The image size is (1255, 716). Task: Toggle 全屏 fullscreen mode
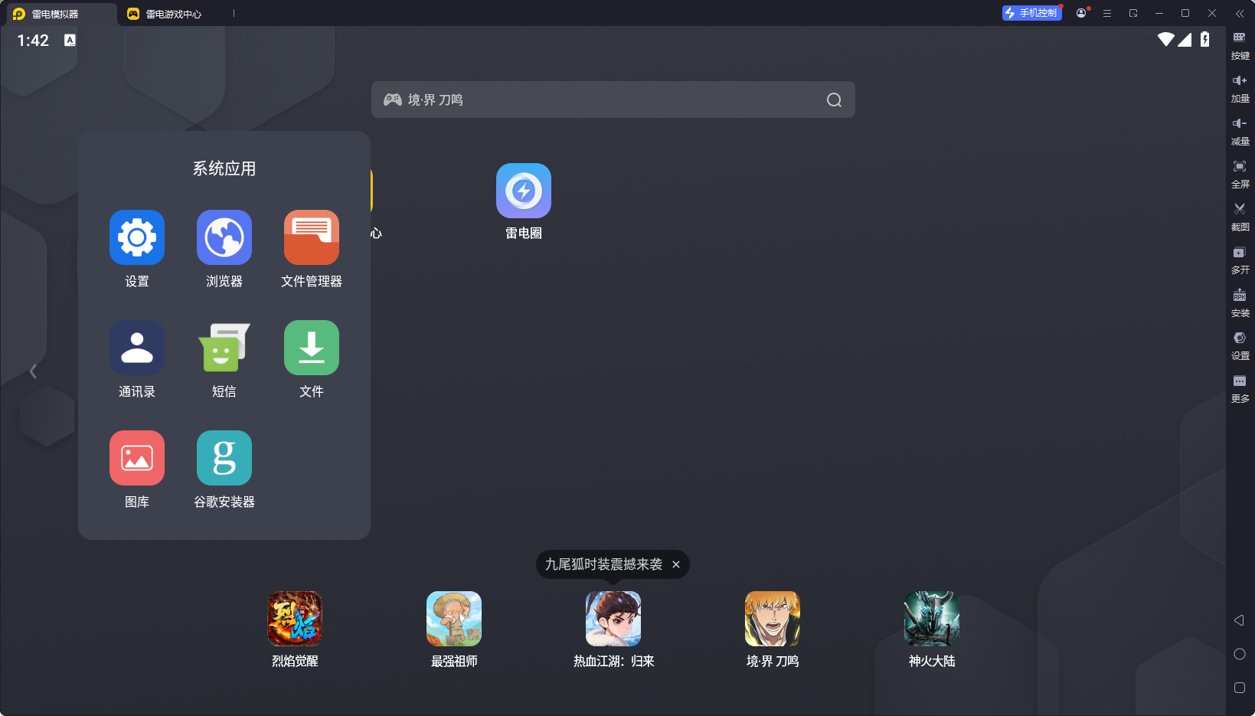[1240, 174]
